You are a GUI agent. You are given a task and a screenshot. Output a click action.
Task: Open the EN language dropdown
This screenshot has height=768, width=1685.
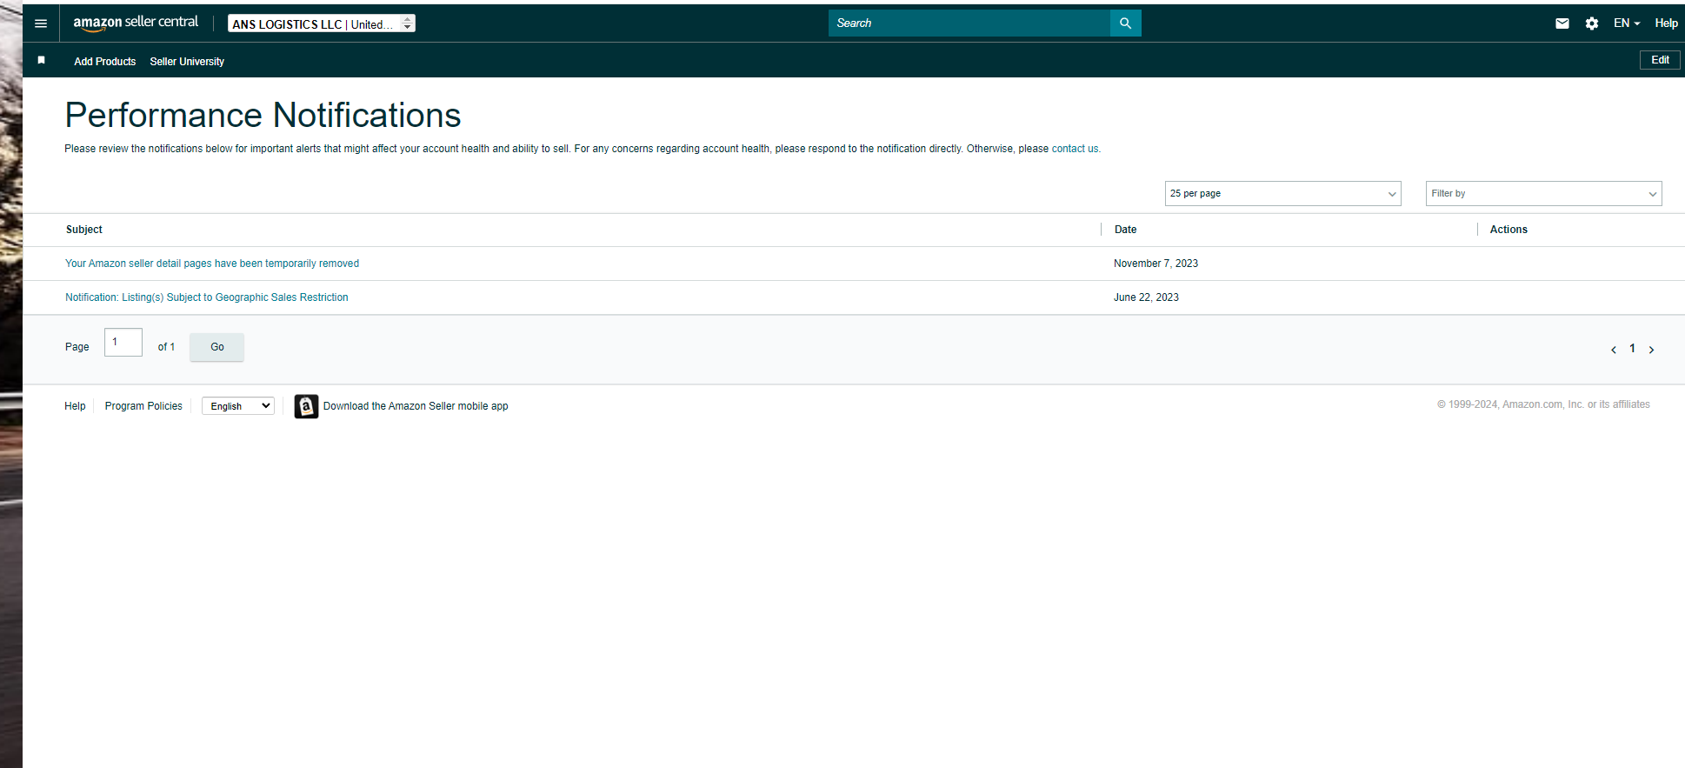coord(1627,23)
